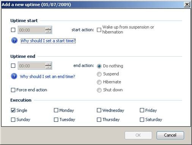Enable the Uptime end time checkbox
The image size is (192, 145).
(x=13, y=66)
